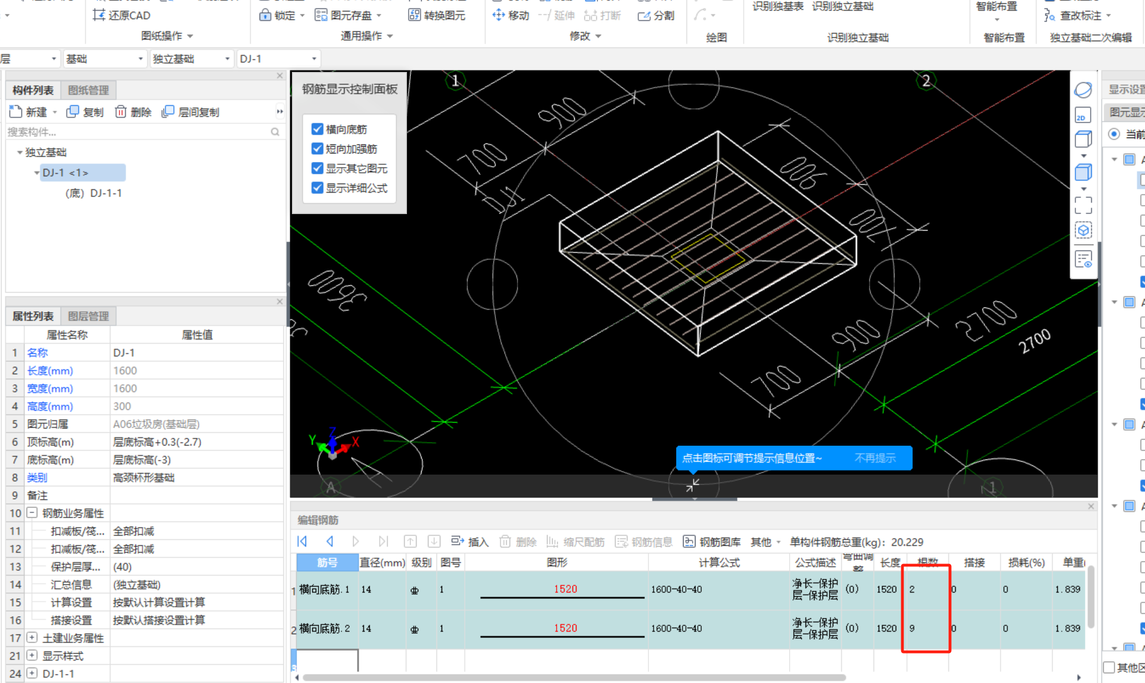Open the 钢筋图库 rebar library
1145x683 pixels.
712,542
